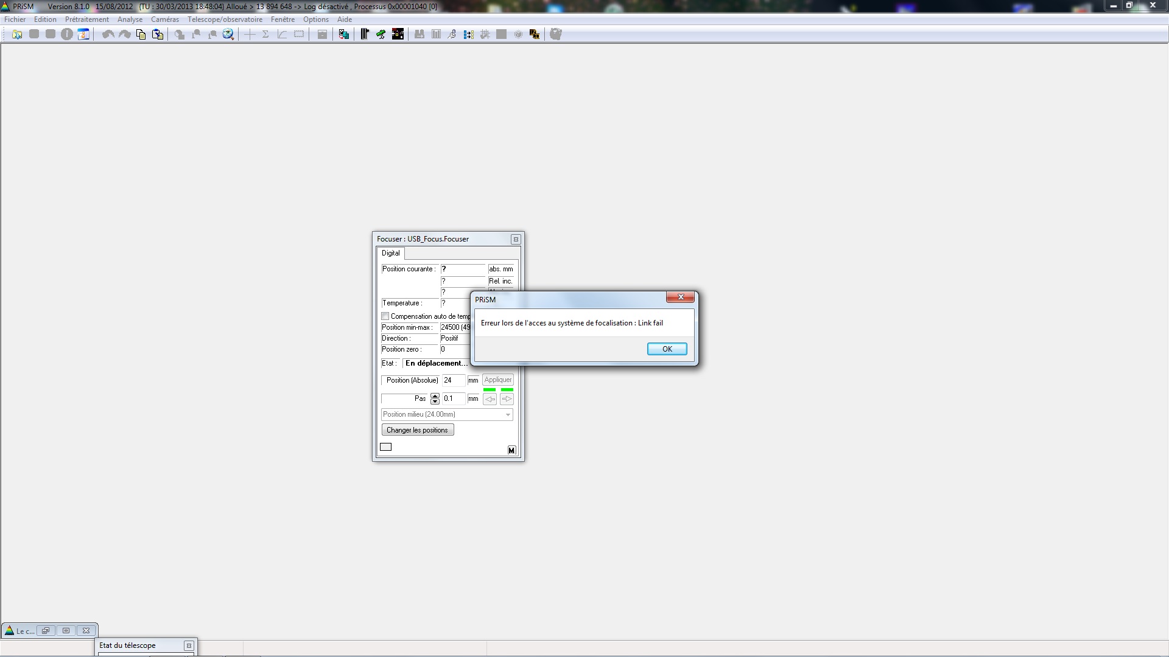
Task: Click the open file folder toolbar icon
Action: pyautogui.click(x=17, y=35)
